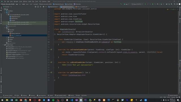Open the Project side tool window tab
181x102 pixels.
point(1,9)
